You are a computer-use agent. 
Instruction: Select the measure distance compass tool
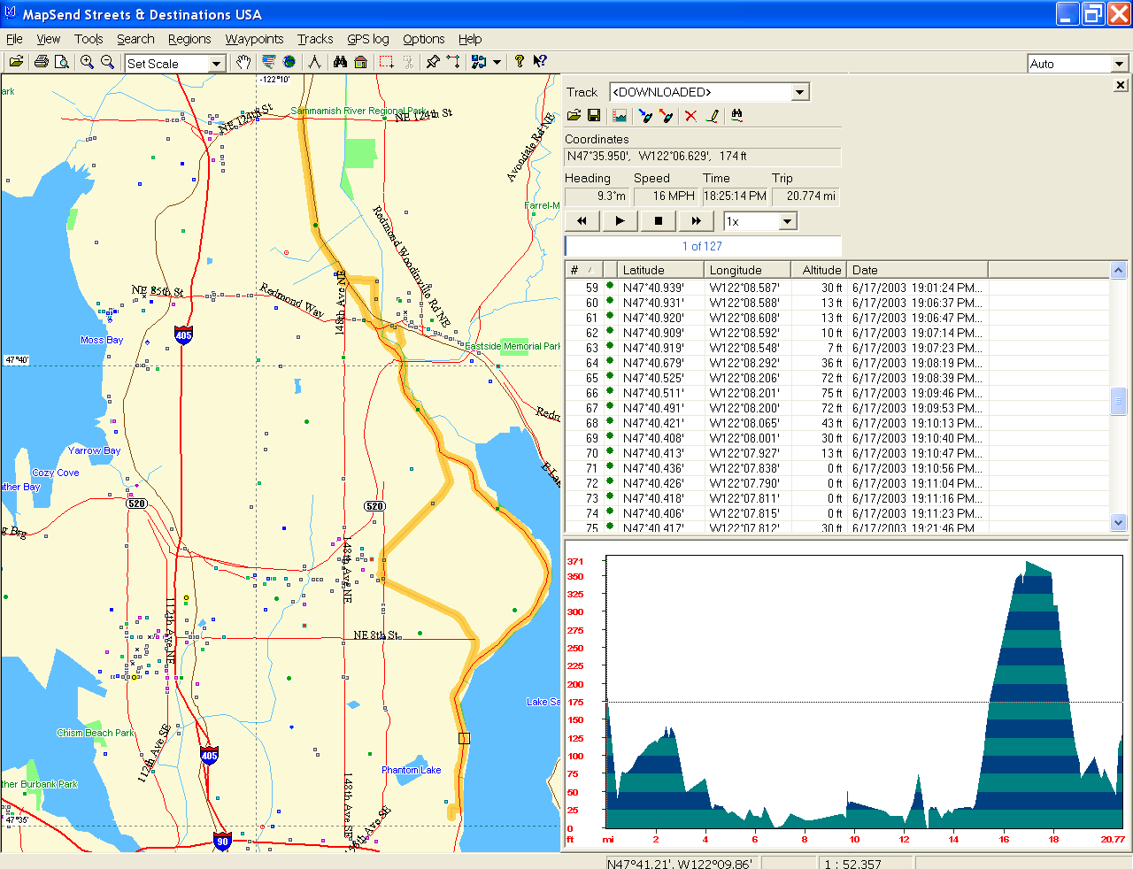(x=313, y=62)
